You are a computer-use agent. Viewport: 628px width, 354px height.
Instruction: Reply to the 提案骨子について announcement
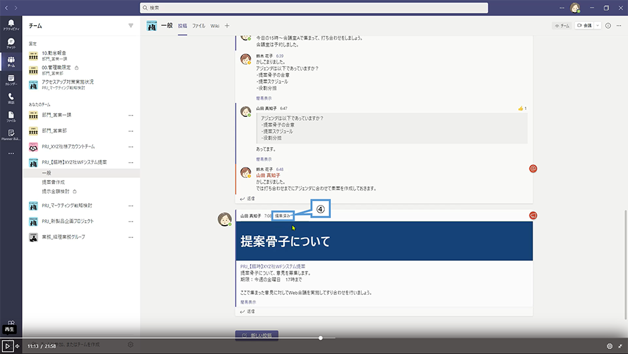point(247,311)
